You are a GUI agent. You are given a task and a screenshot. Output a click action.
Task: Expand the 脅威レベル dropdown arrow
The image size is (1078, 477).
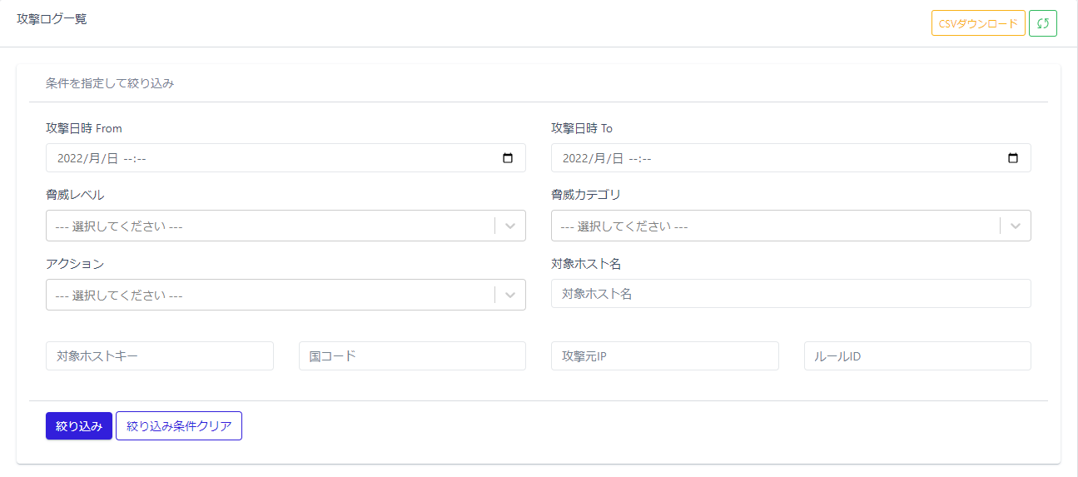510,226
